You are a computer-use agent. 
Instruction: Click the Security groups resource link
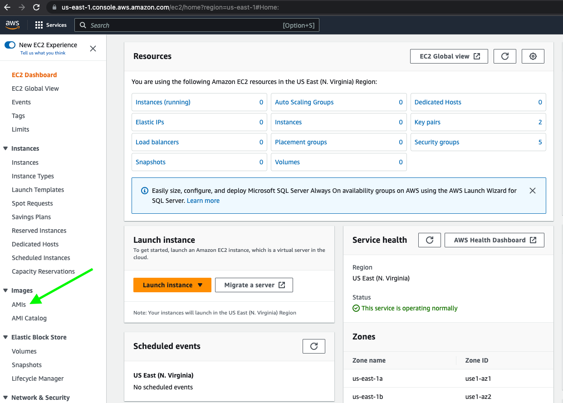point(436,142)
